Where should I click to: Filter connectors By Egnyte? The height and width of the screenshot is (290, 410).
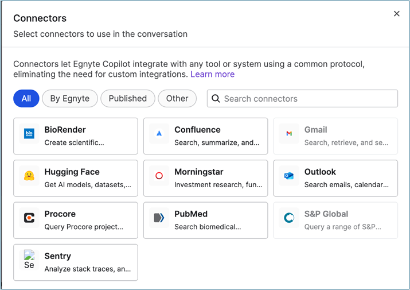(70, 98)
